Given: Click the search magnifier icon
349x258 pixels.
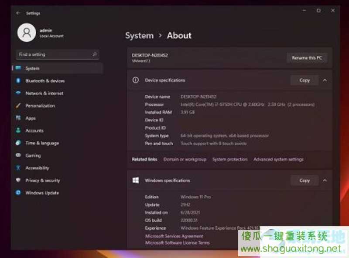Looking at the screenshot, I should click(x=94, y=54).
